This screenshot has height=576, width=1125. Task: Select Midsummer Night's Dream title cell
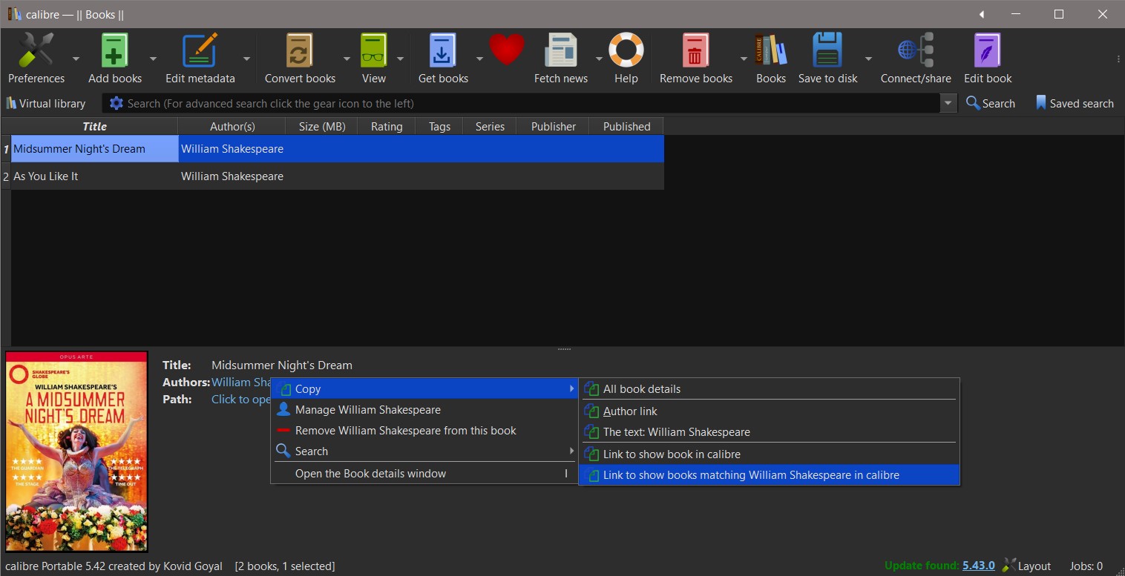point(95,149)
